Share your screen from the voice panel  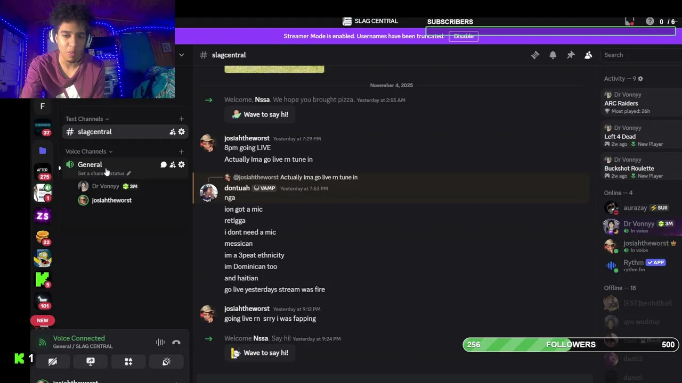click(x=91, y=362)
